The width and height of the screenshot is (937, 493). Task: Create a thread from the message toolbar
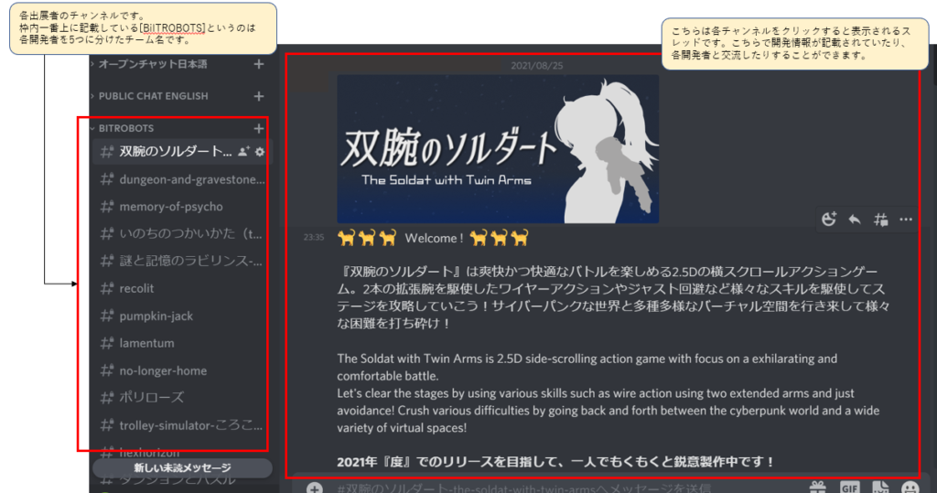pos(880,219)
